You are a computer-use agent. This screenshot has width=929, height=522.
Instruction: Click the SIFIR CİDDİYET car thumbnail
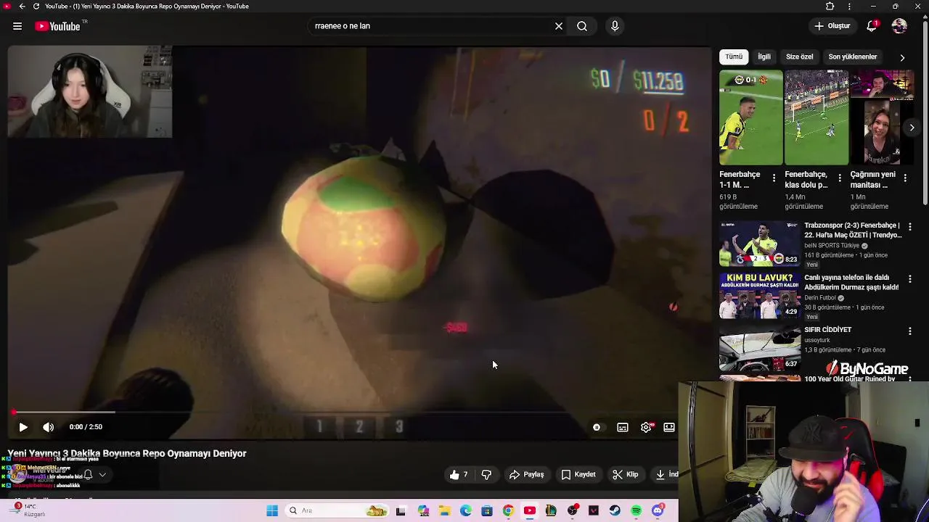coord(760,348)
